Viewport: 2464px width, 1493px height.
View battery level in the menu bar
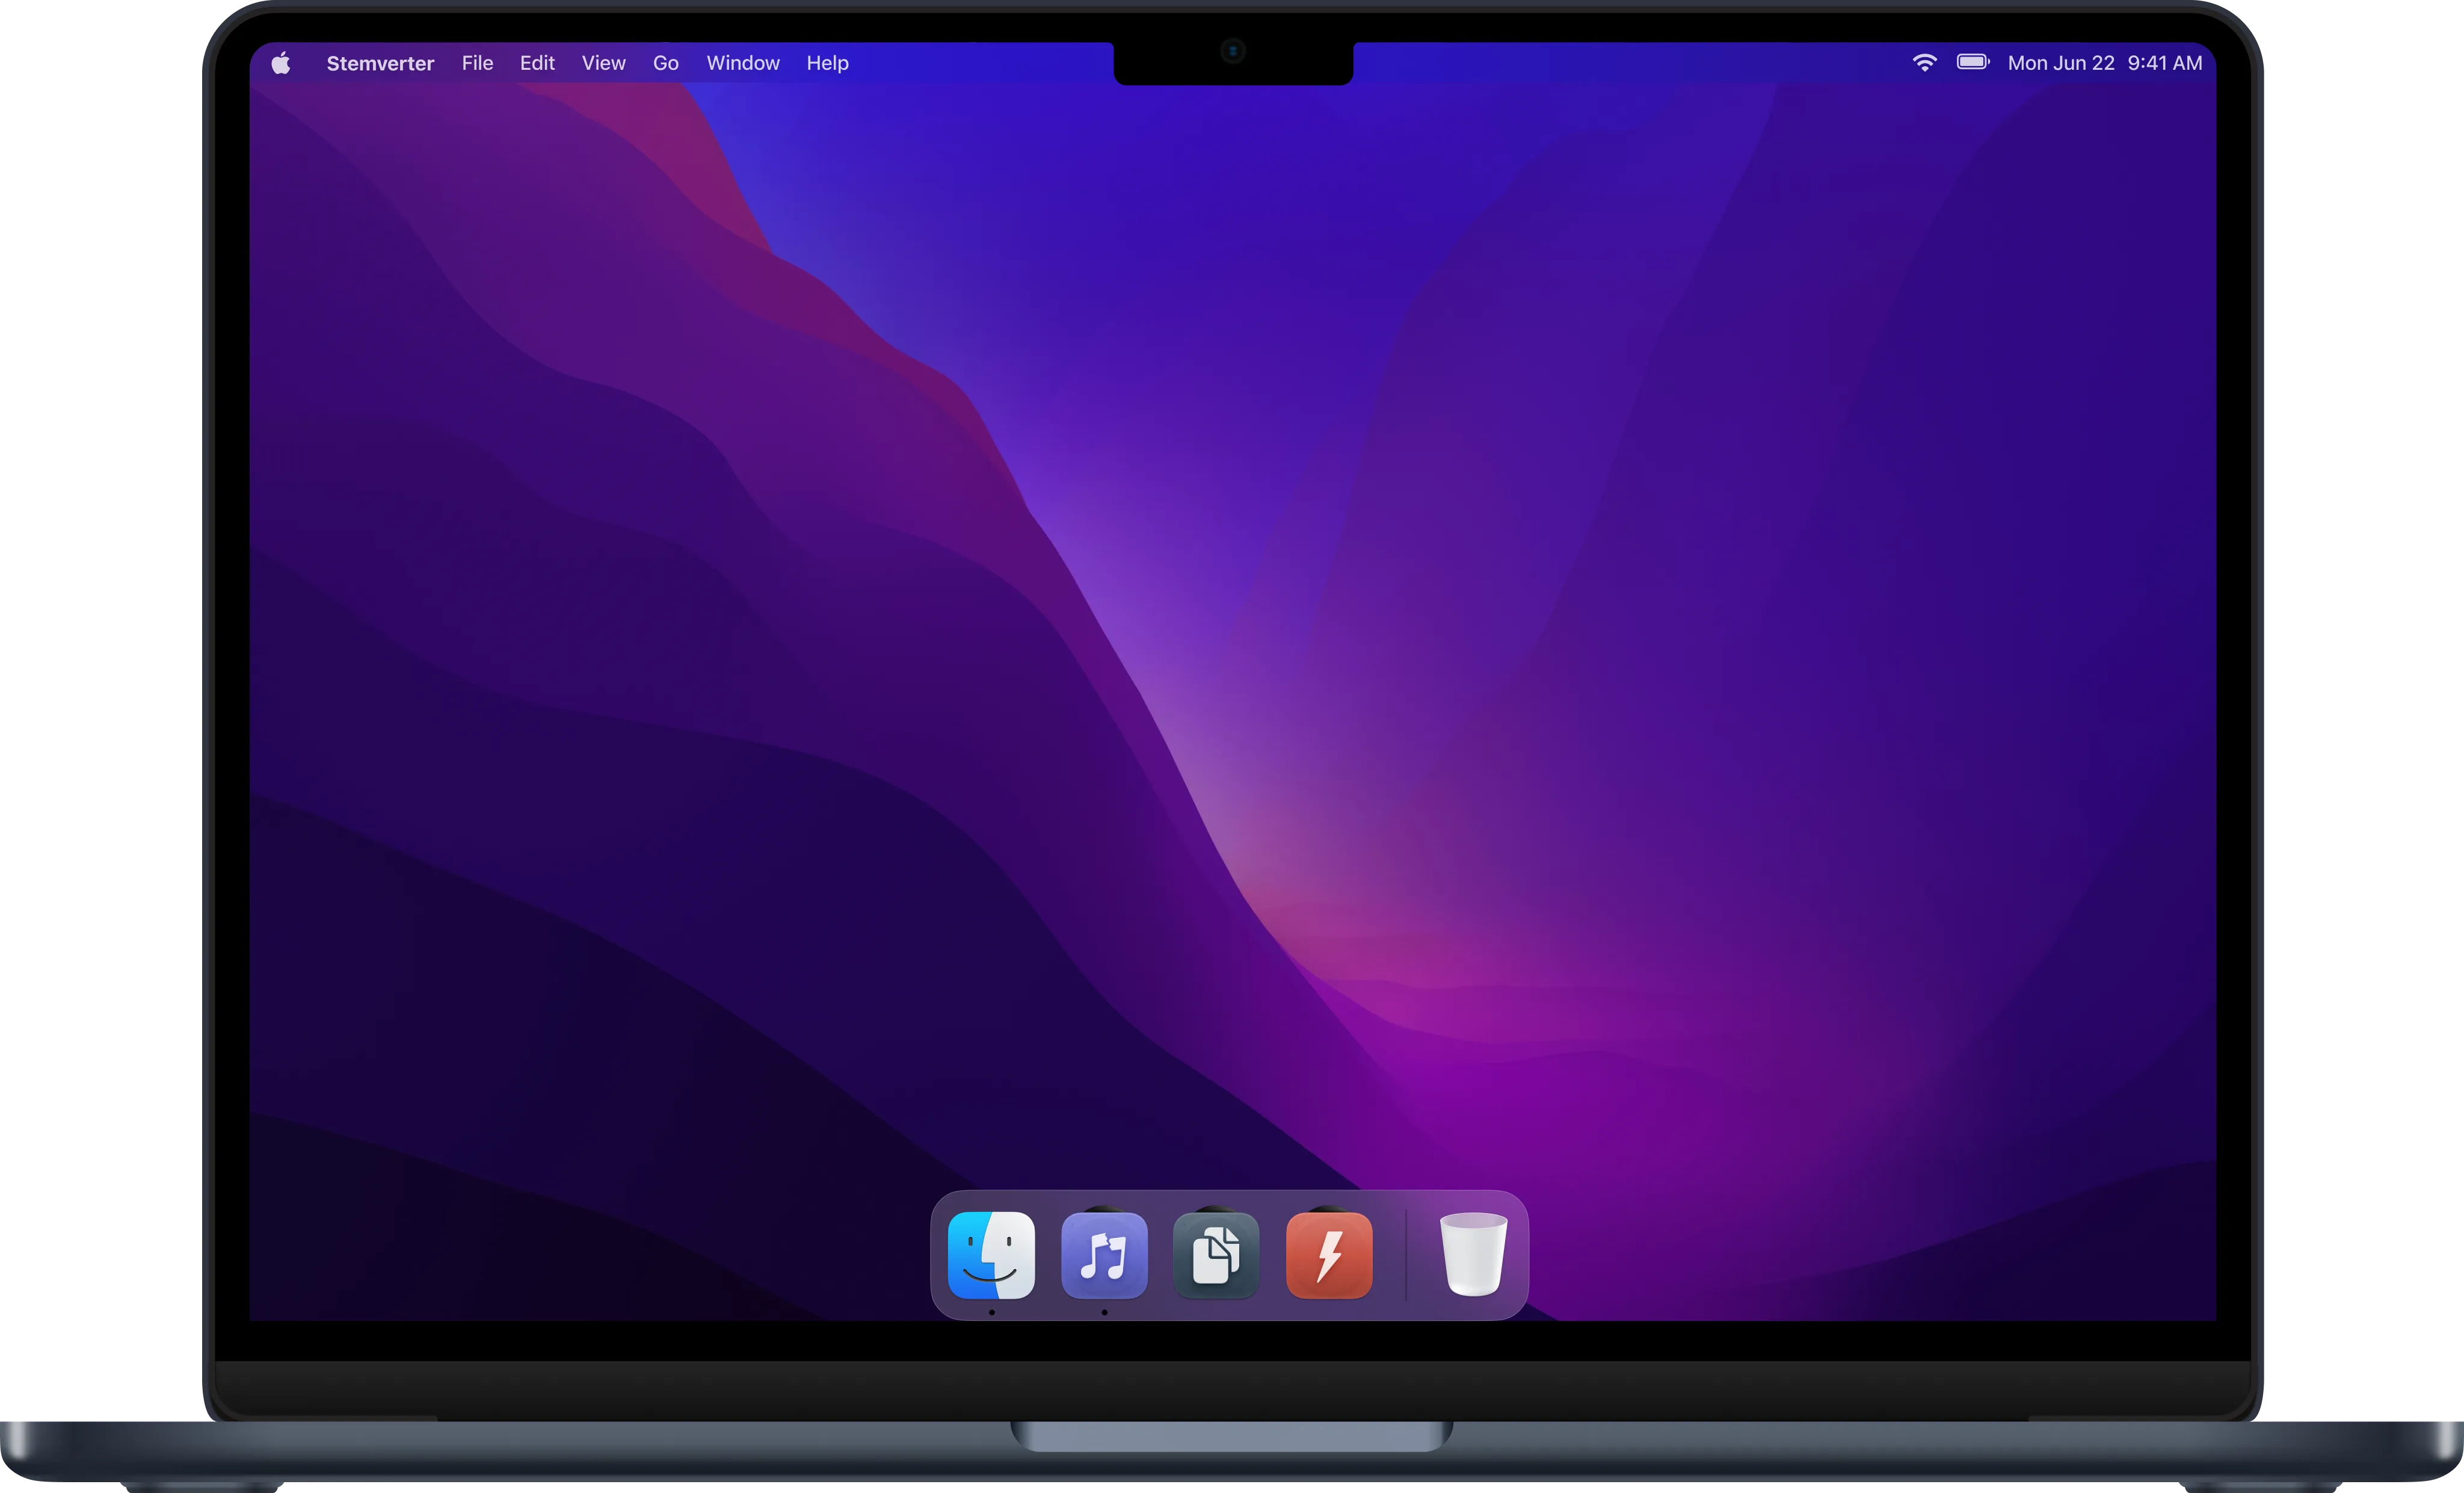pos(1972,62)
